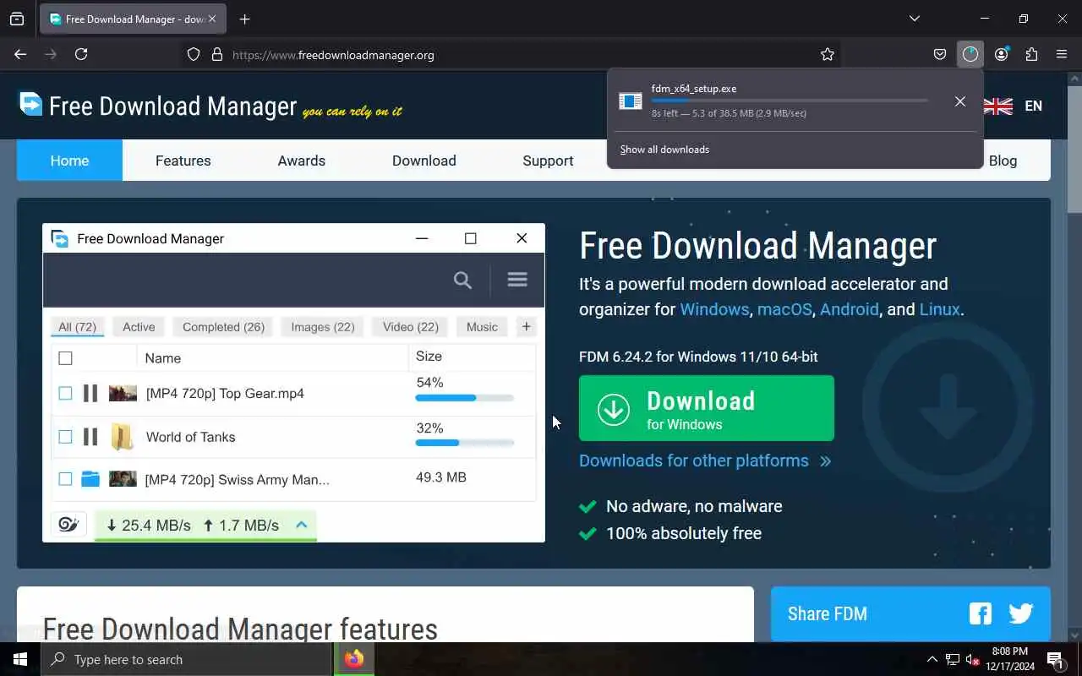Image resolution: width=1082 pixels, height=676 pixels.
Task: Open a new browser tab
Action: tap(244, 19)
